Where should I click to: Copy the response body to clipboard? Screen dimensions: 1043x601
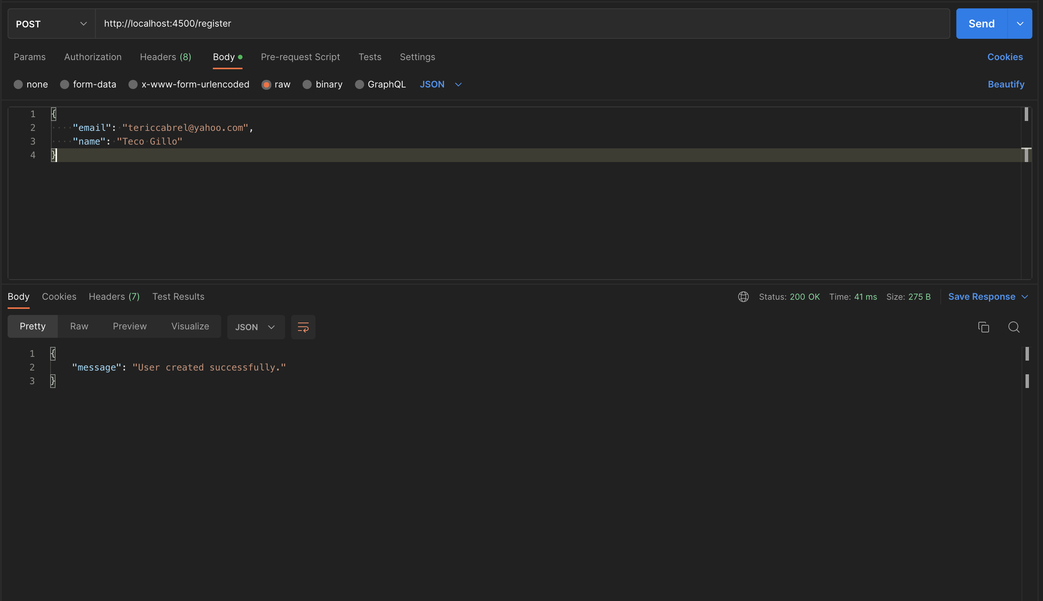(x=984, y=327)
